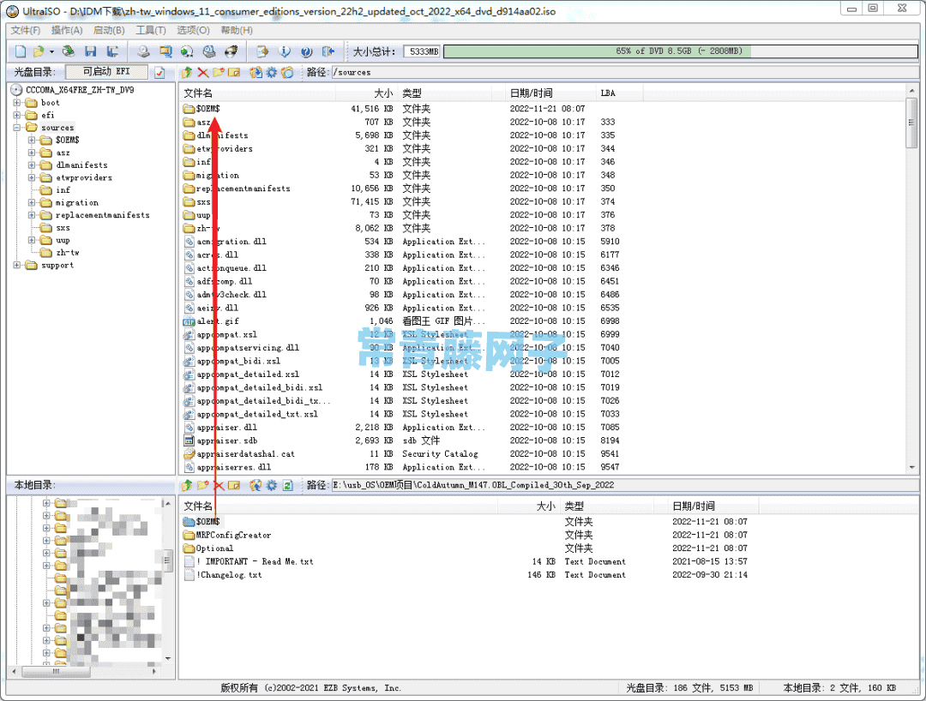Viewport: 926px width, 701px height.
Task: Open the dropdown arrow beside the Open icon
Action: pos(51,52)
